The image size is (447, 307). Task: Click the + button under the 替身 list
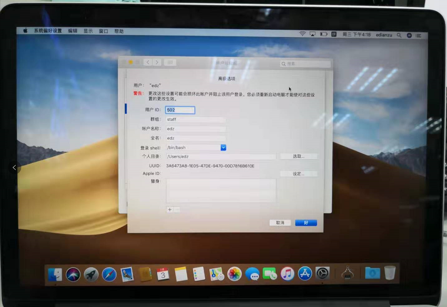pos(170,210)
